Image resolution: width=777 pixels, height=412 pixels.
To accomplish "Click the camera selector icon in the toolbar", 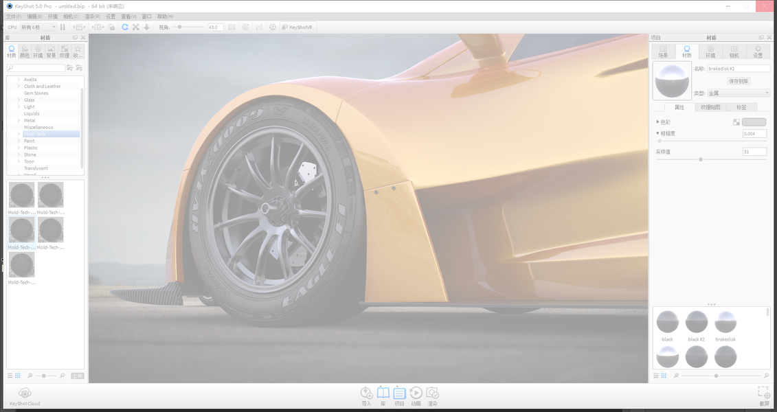I will point(98,27).
